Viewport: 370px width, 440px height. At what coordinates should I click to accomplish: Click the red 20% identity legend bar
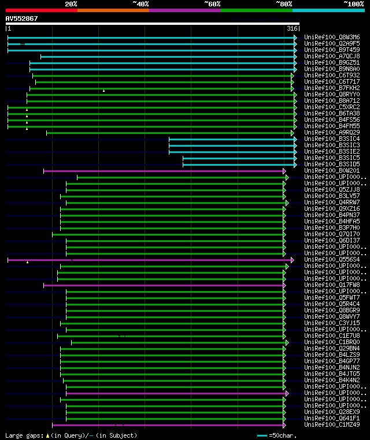click(42, 10)
